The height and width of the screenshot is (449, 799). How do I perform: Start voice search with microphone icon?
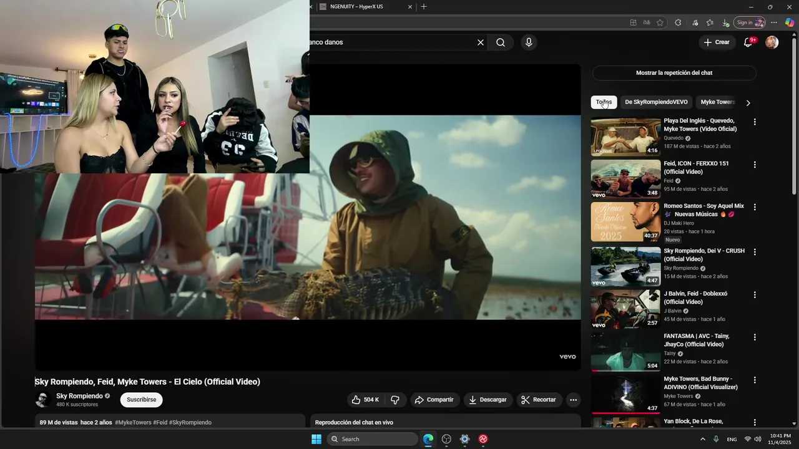tap(529, 42)
